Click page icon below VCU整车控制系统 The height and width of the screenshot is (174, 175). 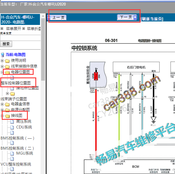click(x=12, y=169)
